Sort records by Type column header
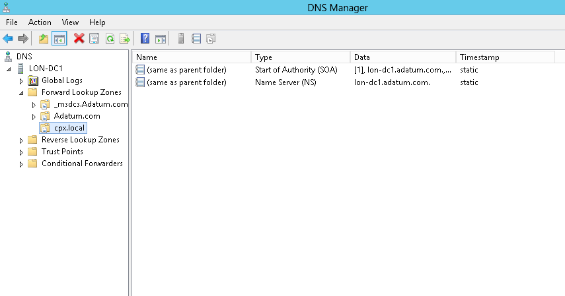 click(x=301, y=57)
